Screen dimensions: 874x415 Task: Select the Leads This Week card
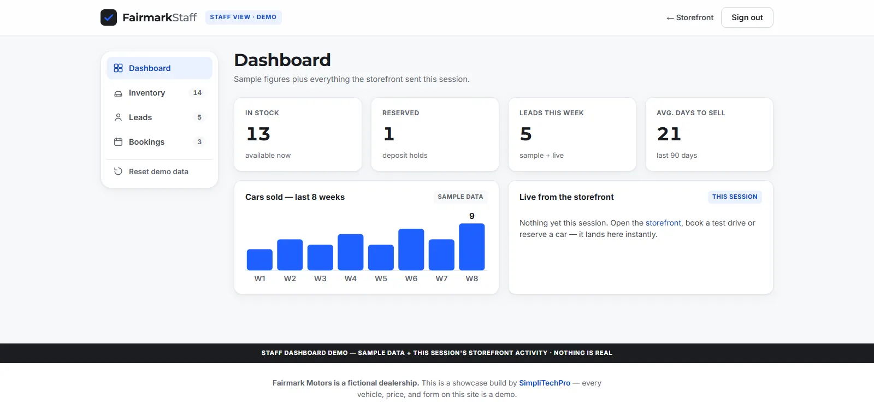(x=572, y=134)
